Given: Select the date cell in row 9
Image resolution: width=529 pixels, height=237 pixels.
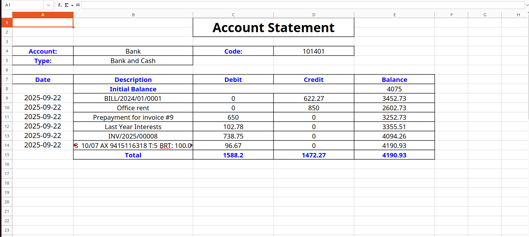Looking at the screenshot, I should [43, 98].
